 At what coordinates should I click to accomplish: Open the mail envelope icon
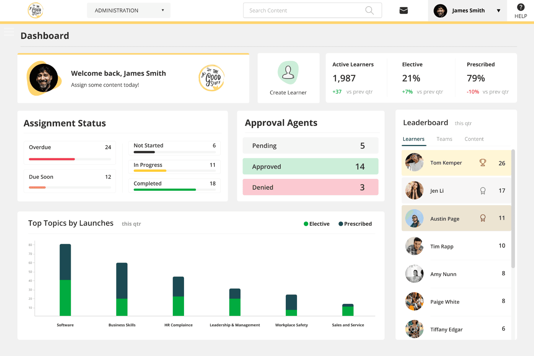click(403, 10)
